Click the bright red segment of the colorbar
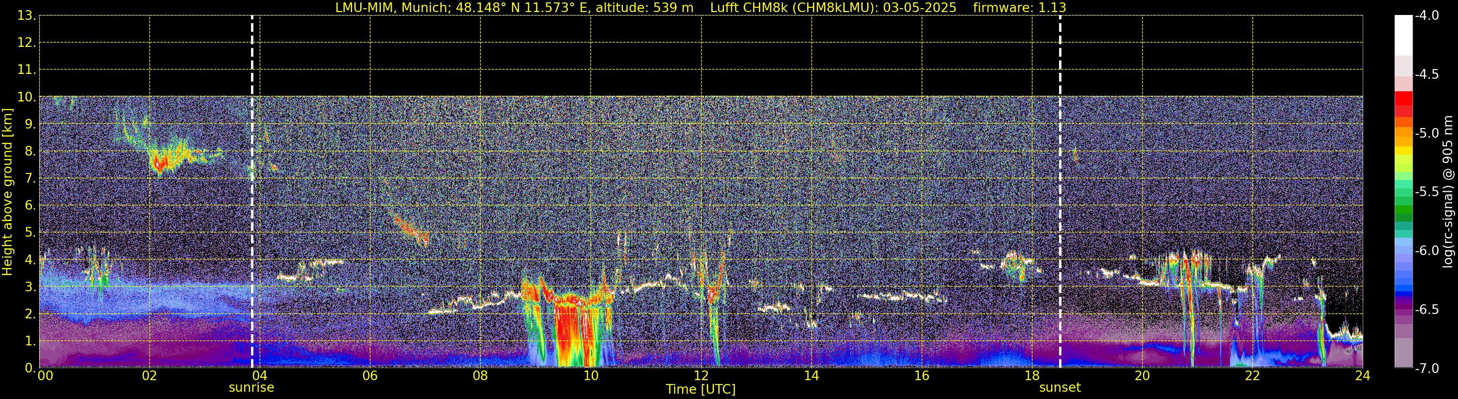The width and height of the screenshot is (1458, 399). (x=1403, y=98)
